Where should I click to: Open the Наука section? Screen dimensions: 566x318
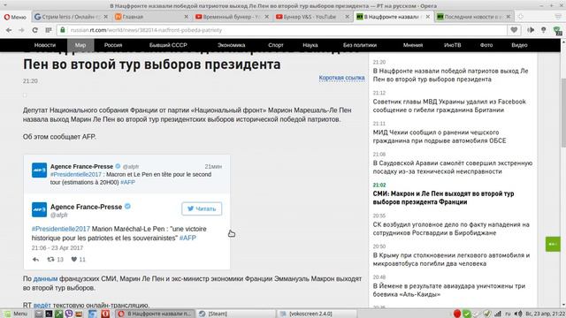click(310, 45)
